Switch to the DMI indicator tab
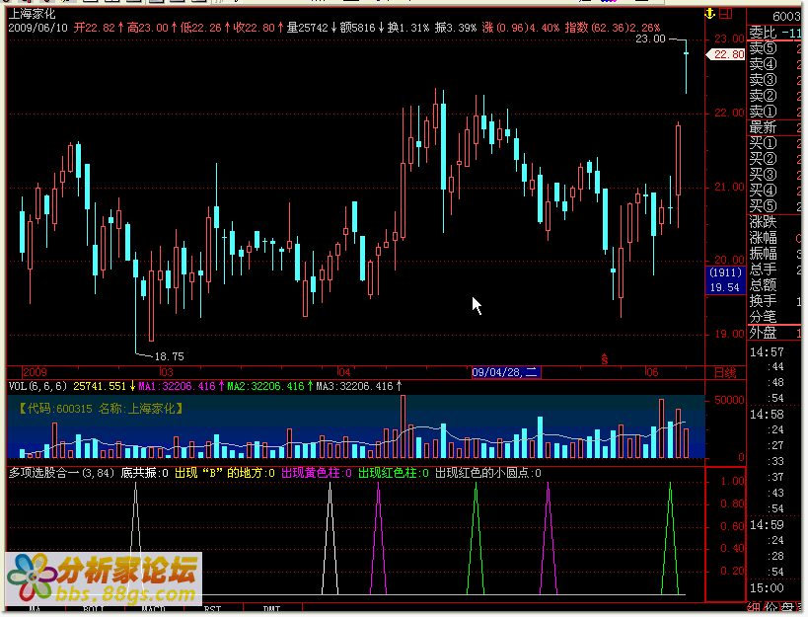This screenshot has height=617, width=808. [x=271, y=610]
